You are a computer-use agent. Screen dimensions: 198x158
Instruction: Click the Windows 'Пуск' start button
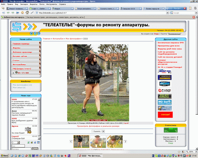[5, 155]
